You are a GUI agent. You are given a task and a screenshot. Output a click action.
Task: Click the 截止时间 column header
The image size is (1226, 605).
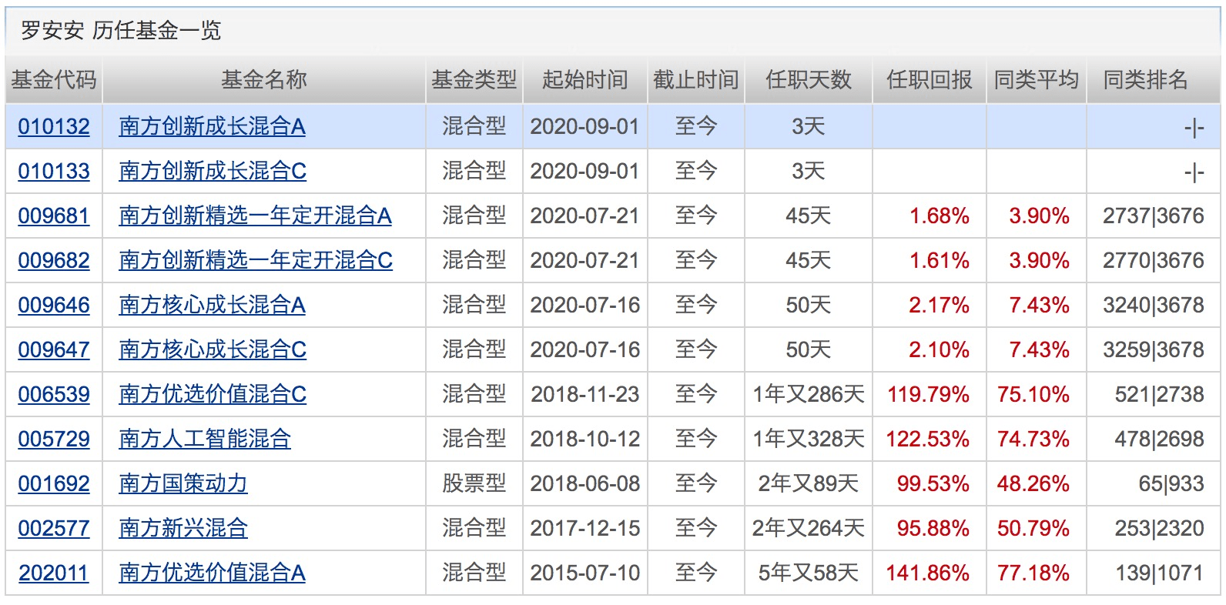coord(696,79)
